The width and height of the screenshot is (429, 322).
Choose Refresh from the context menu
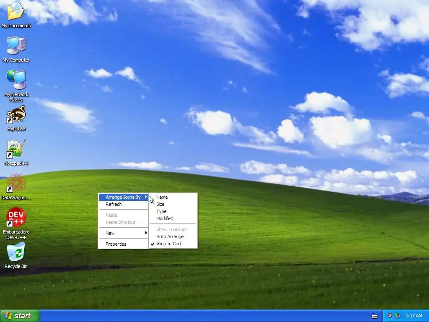[124, 204]
